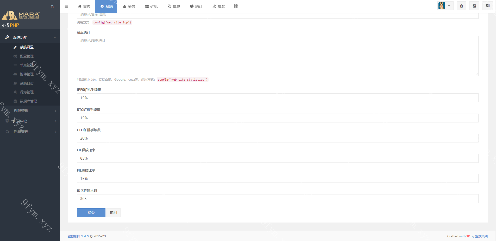Viewport: 496px width, 241px height.
Task: Click the FIL冻结比率 input field
Action: click(x=278, y=178)
